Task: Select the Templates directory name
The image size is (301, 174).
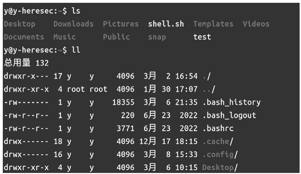Action: tap(213, 24)
